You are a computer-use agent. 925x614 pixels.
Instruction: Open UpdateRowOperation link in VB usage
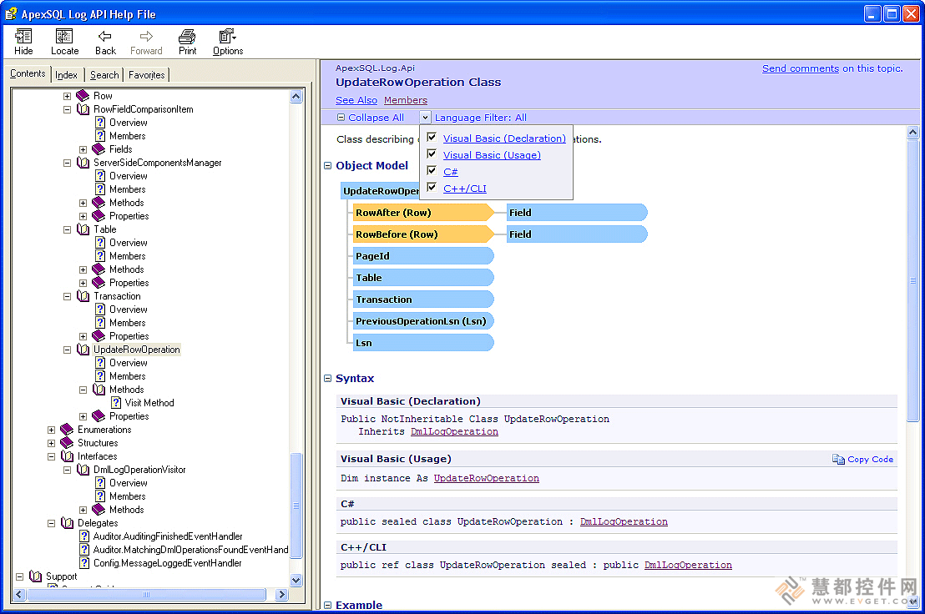click(x=486, y=478)
